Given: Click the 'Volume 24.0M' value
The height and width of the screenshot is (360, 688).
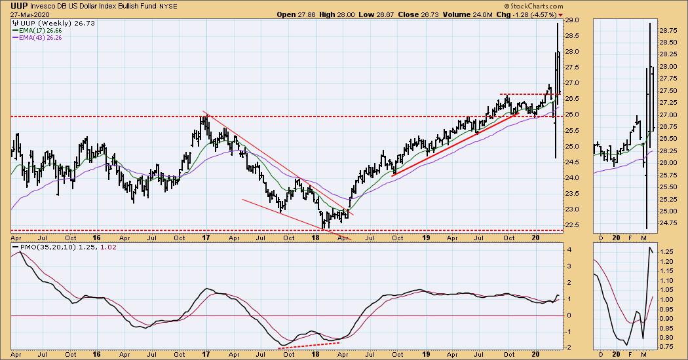Looking at the screenshot, I should click(467, 14).
